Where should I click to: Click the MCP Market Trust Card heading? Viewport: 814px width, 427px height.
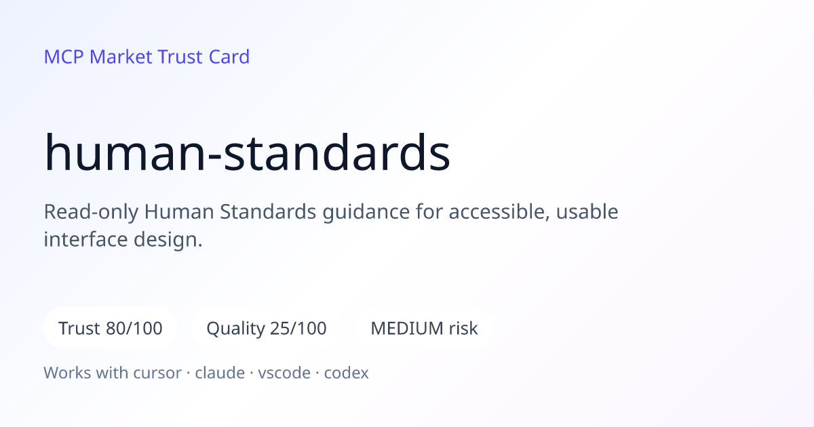pos(147,57)
